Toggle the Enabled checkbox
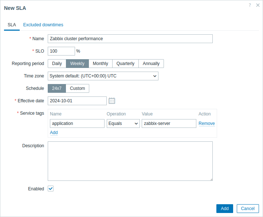This screenshot has height=217, width=263. 51,189
